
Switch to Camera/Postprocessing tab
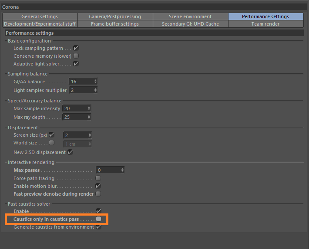click(115, 16)
